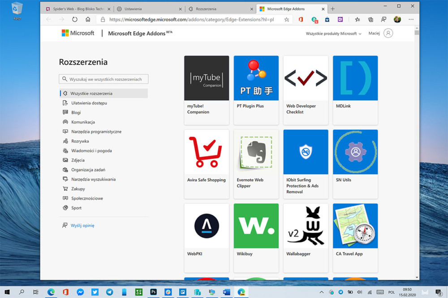Click the browser back arrow
This screenshot has height=298, width=448.
click(48, 19)
